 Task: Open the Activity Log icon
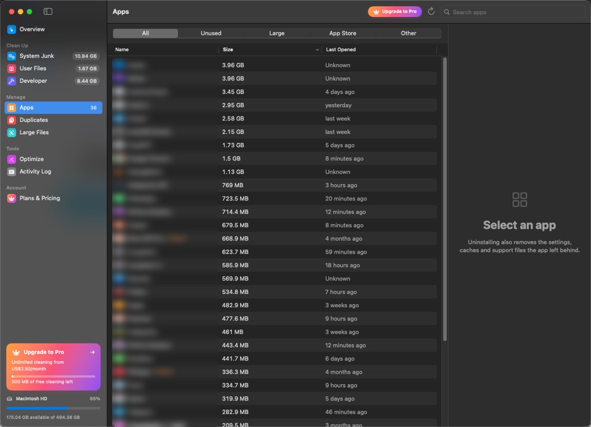tap(12, 172)
